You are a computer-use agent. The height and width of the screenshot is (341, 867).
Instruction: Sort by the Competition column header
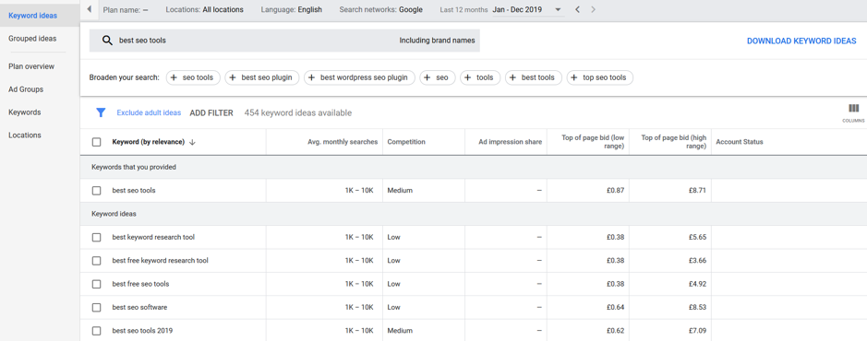(x=406, y=142)
